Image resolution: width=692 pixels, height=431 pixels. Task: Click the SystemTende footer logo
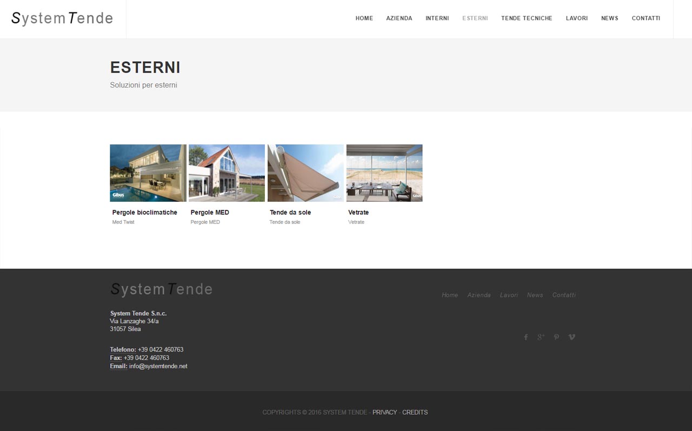(x=161, y=289)
